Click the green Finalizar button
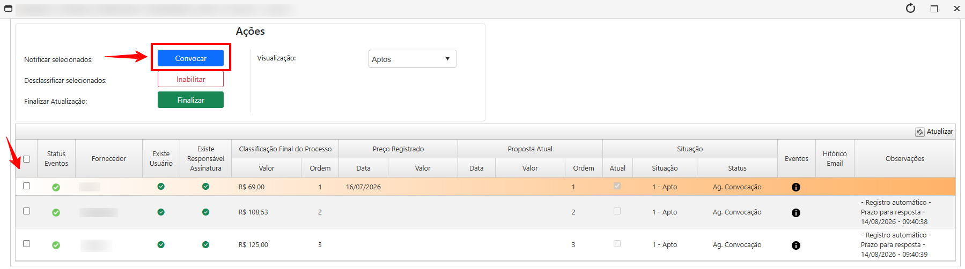This screenshot has width=965, height=269. pos(190,100)
